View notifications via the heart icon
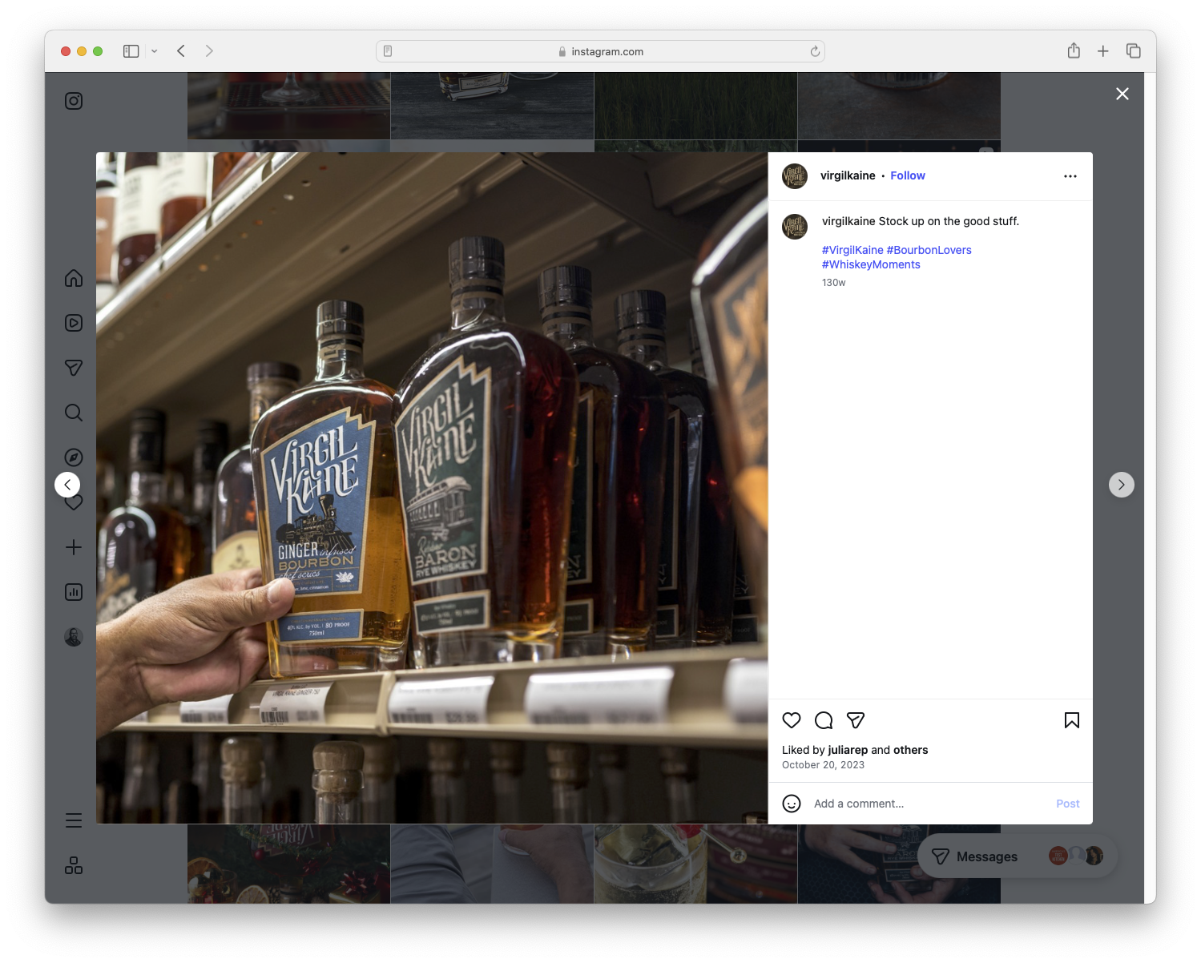1201x963 pixels. (x=73, y=502)
